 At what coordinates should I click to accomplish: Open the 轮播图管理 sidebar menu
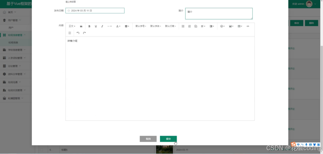pyautogui.click(x=16, y=98)
